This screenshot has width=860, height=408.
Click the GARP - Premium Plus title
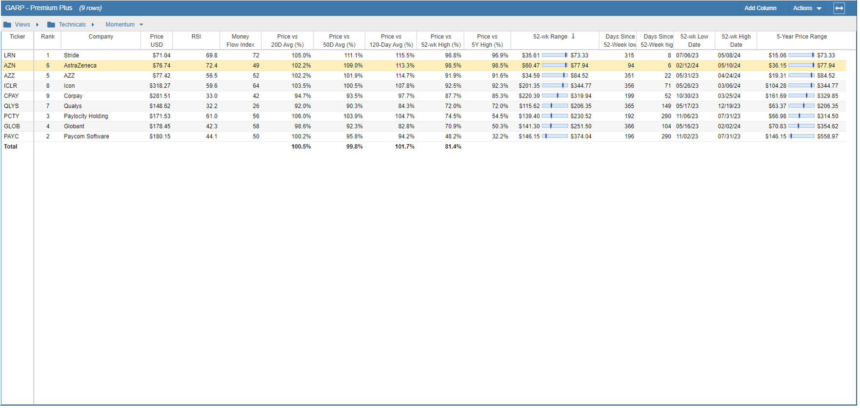(39, 8)
